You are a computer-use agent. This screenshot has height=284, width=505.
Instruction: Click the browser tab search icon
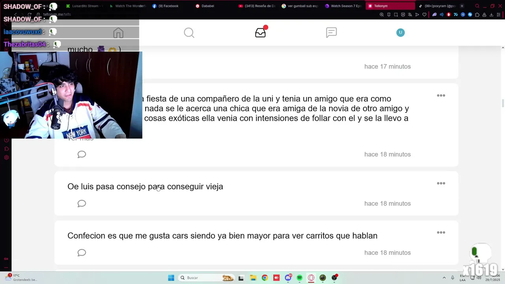coord(477,6)
